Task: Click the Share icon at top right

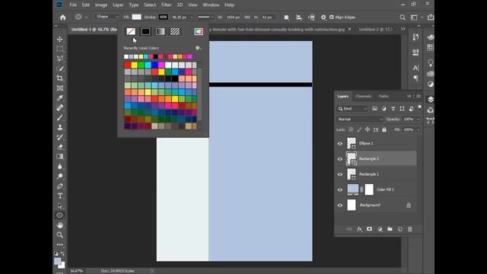Action: 431,18
